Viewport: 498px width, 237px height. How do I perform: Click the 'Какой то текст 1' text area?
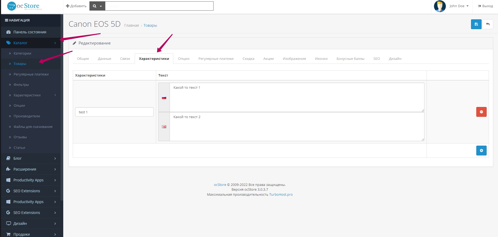click(297, 97)
